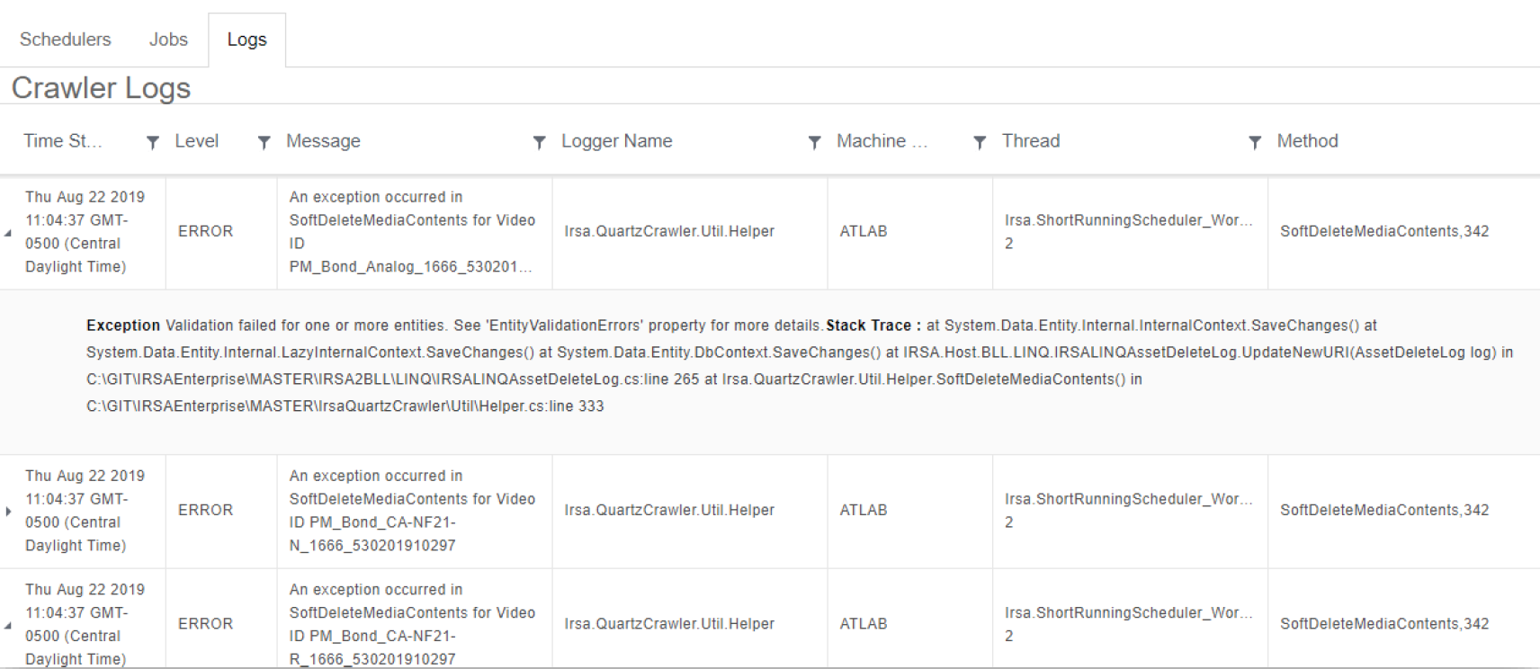1540x669 pixels.
Task: Click ATLAB machine in the CA-NF21-N row
Action: [864, 510]
